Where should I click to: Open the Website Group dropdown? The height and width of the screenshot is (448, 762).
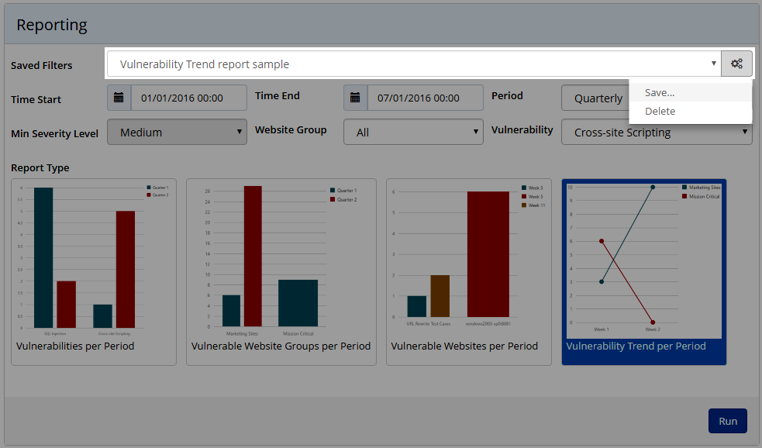(x=413, y=133)
